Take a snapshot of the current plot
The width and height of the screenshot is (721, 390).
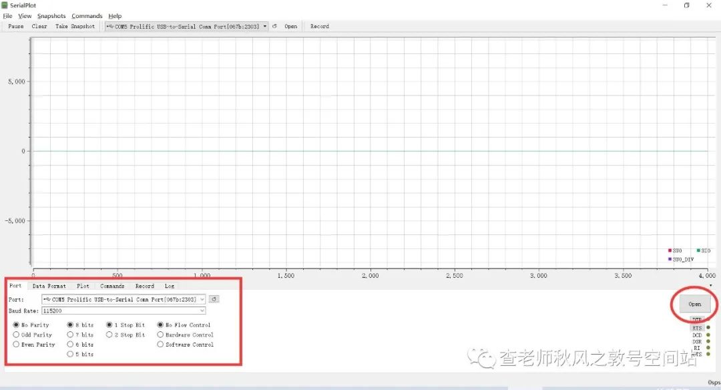pos(75,26)
